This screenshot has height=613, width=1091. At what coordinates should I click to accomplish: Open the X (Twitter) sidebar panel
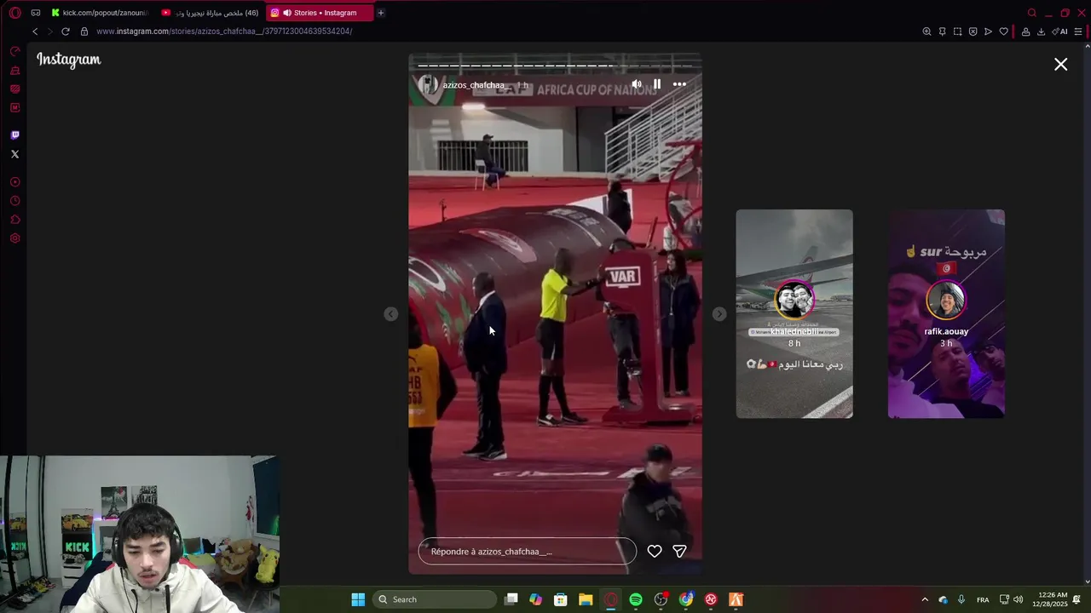point(14,154)
